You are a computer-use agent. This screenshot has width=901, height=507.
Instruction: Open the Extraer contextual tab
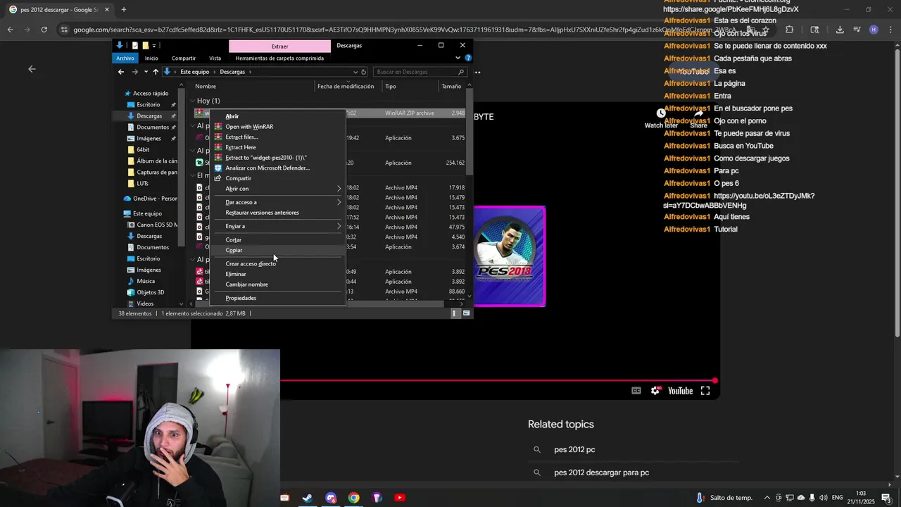click(279, 46)
